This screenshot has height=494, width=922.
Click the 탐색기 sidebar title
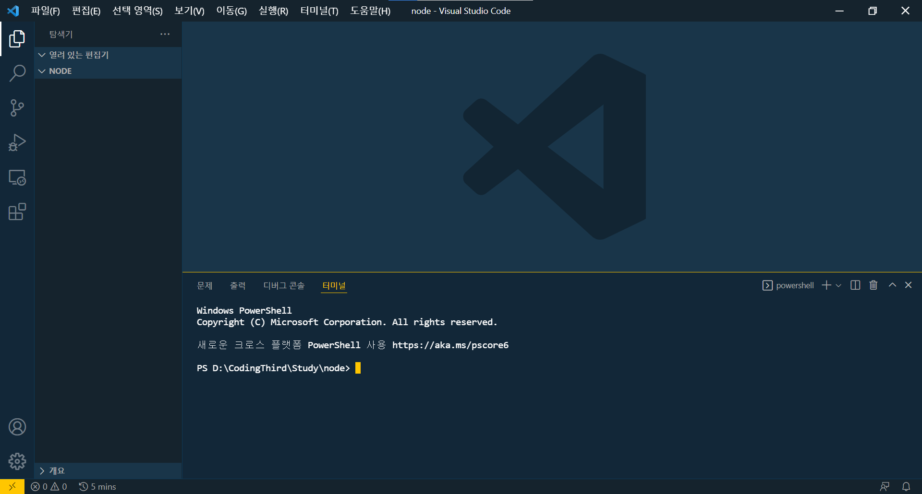coord(61,34)
